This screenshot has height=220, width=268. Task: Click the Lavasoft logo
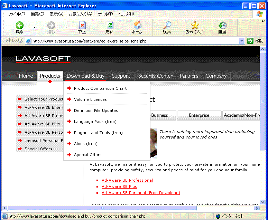(x=43, y=59)
